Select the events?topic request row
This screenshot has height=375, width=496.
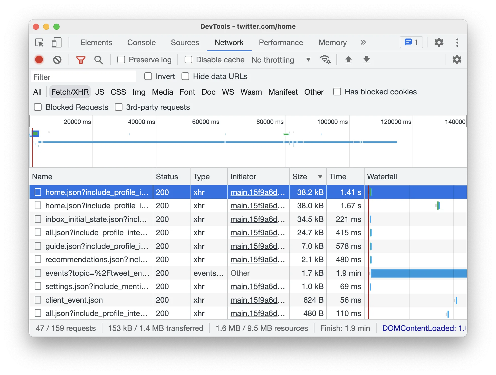click(248, 273)
